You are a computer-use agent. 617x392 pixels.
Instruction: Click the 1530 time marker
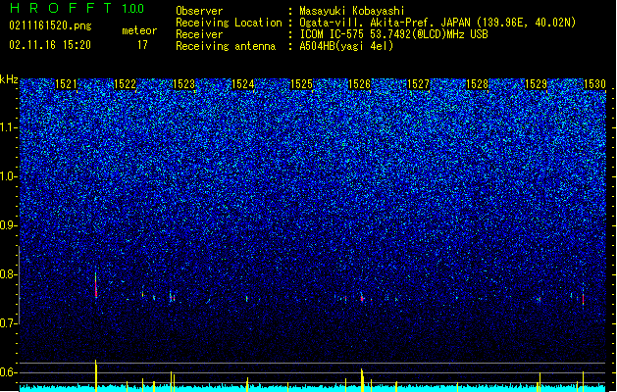pyautogui.click(x=594, y=84)
